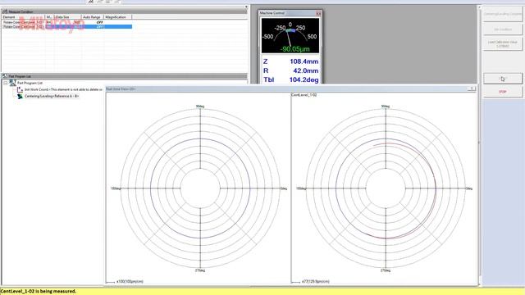Select Centering/Leveling Reference A-B tree item
525x295 pixels.
52,96
